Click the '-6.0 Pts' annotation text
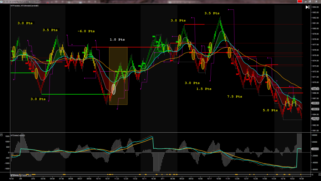This screenshot has height=181, width=321. tap(86, 31)
